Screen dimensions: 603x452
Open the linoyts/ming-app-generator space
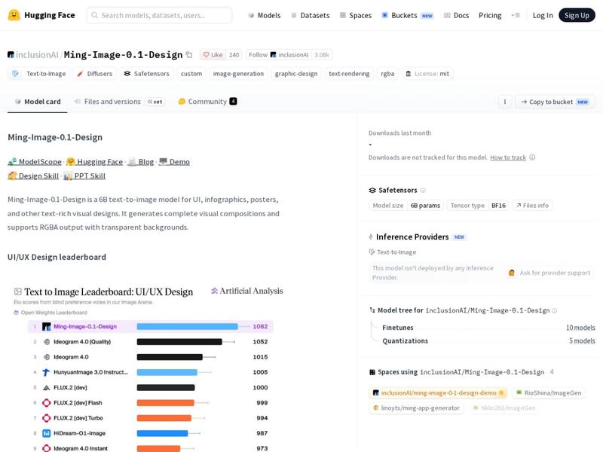[x=416, y=408]
